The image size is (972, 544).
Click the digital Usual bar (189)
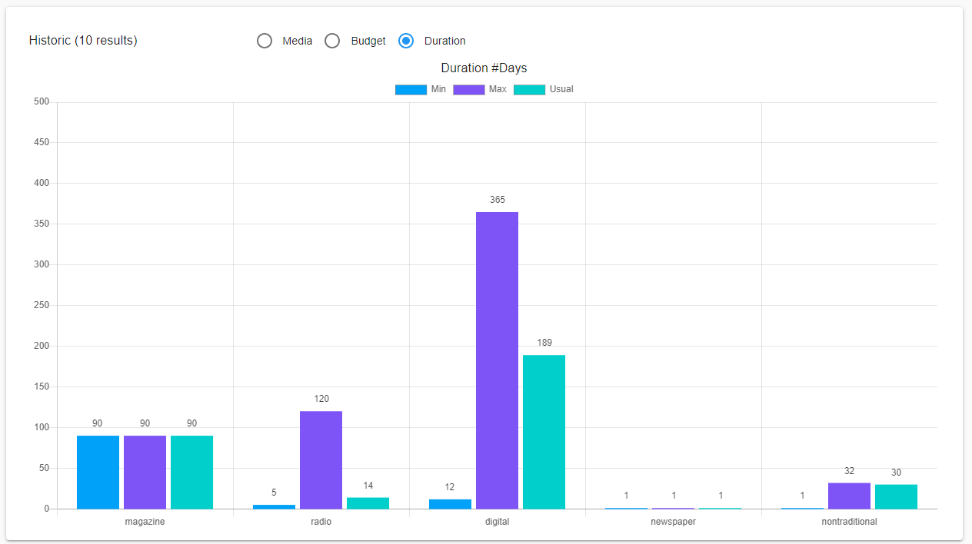click(544, 431)
